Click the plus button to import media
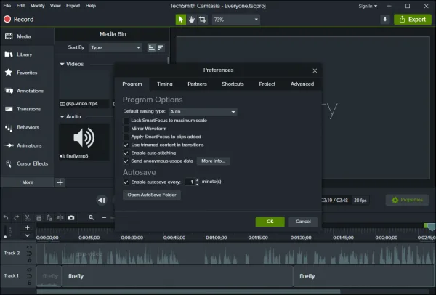 [60, 182]
